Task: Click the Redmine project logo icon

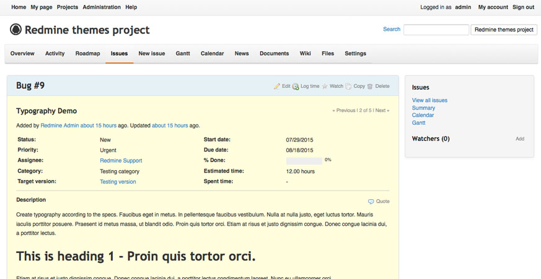Action: [15, 30]
